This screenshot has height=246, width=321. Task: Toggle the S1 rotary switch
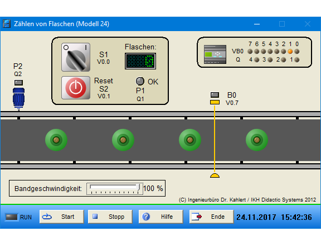76,57
